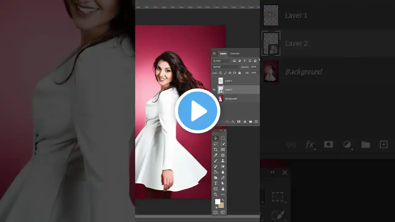Screen dimensions: 395x222
Task: Select the Zoom magnifier tool
Action: tap(215, 195)
